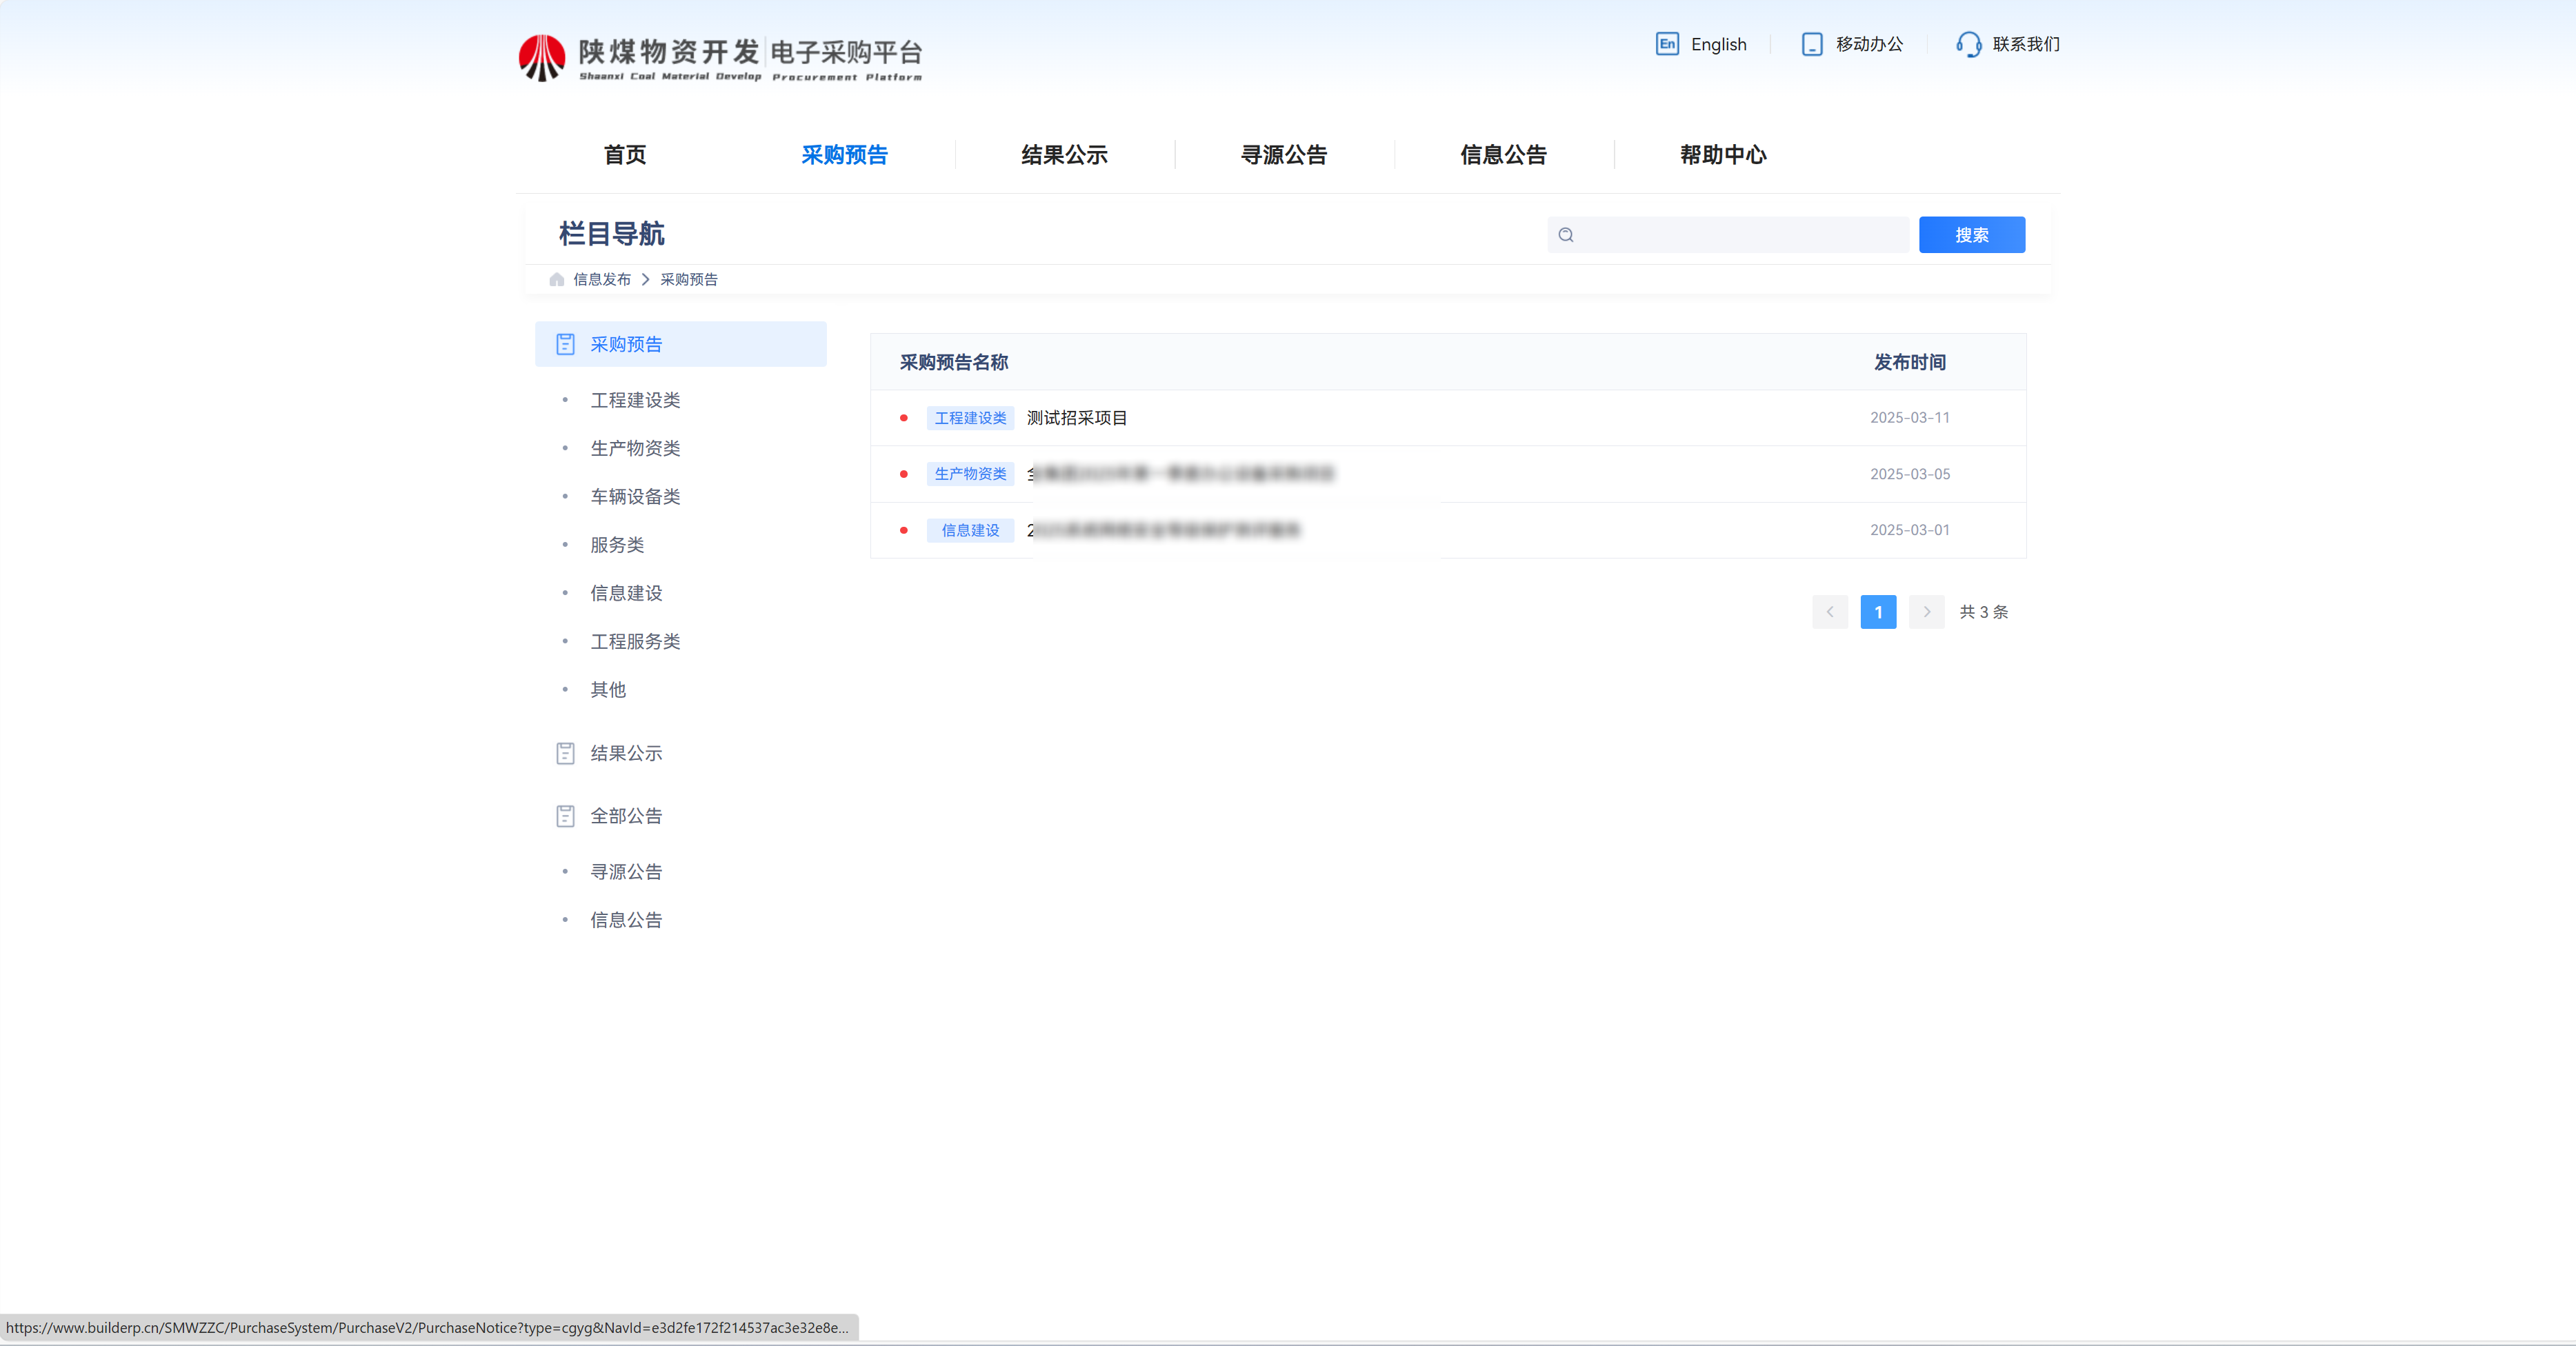Click the 结果公示 sidebar document icon
The height and width of the screenshot is (1346, 2576).
565,753
